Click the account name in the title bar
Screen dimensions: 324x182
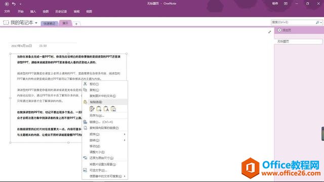click(275, 4)
